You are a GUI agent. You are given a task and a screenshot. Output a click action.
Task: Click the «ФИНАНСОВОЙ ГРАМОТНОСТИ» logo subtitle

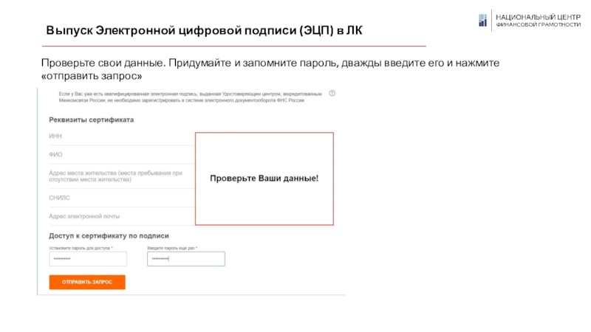[x=538, y=24]
